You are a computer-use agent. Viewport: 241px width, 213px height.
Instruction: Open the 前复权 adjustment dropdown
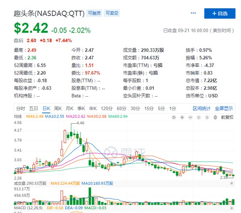[227, 118]
